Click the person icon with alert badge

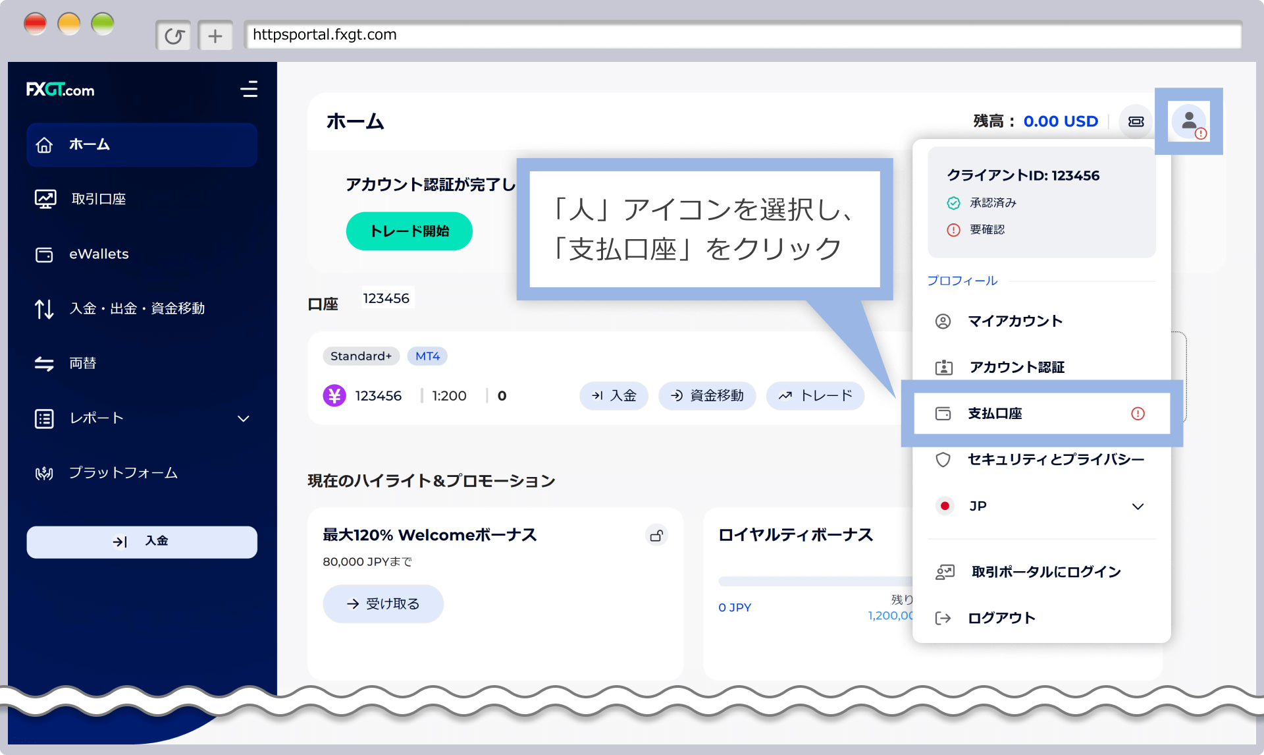pyautogui.click(x=1189, y=121)
